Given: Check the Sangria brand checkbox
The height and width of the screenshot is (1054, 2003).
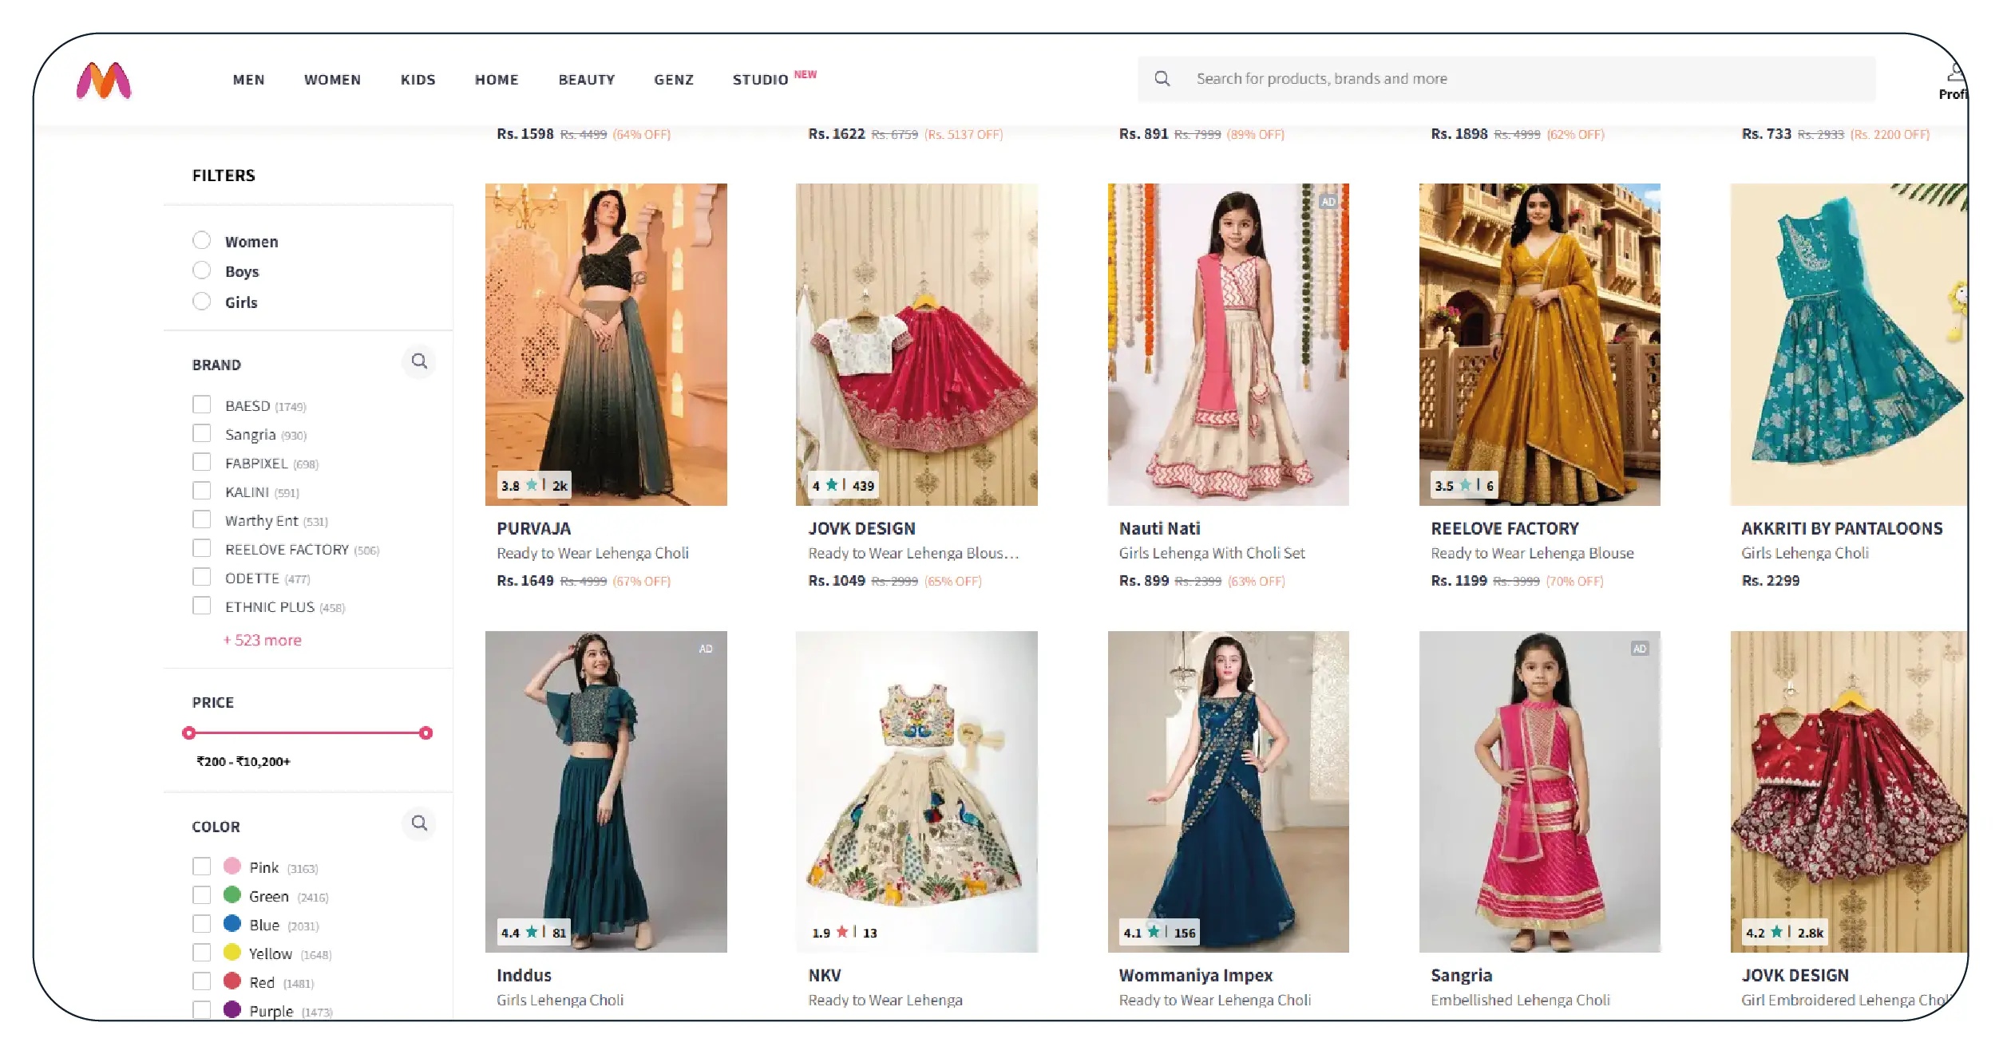Looking at the screenshot, I should point(202,434).
